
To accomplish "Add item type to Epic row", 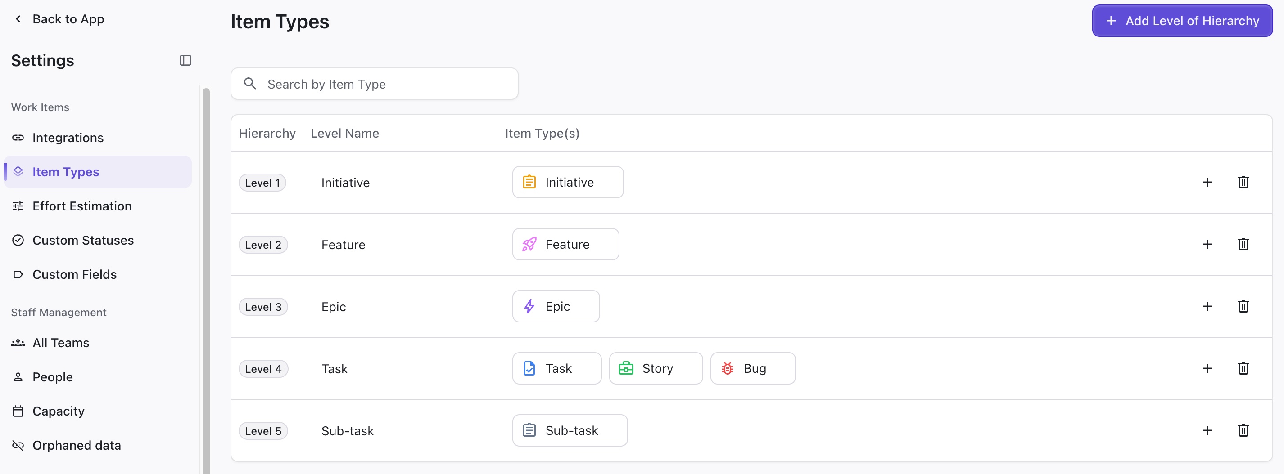I will [x=1207, y=306].
